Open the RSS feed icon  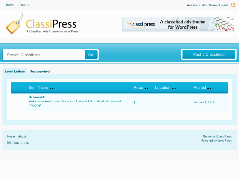pyautogui.click(x=233, y=5)
